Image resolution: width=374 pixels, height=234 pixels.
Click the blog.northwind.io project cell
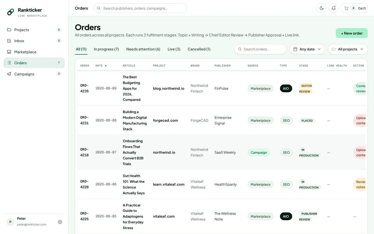point(169,88)
